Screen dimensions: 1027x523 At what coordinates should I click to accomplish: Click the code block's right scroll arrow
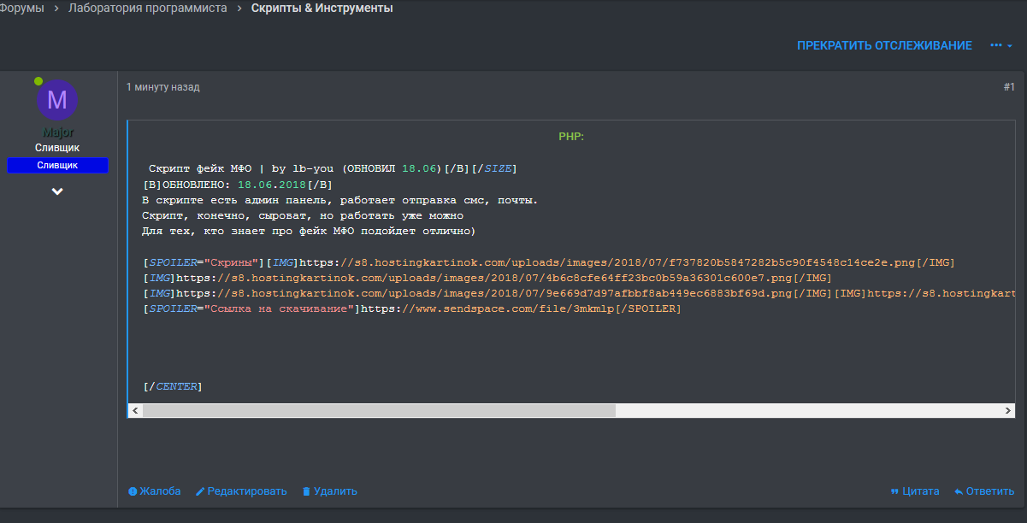click(x=1009, y=411)
